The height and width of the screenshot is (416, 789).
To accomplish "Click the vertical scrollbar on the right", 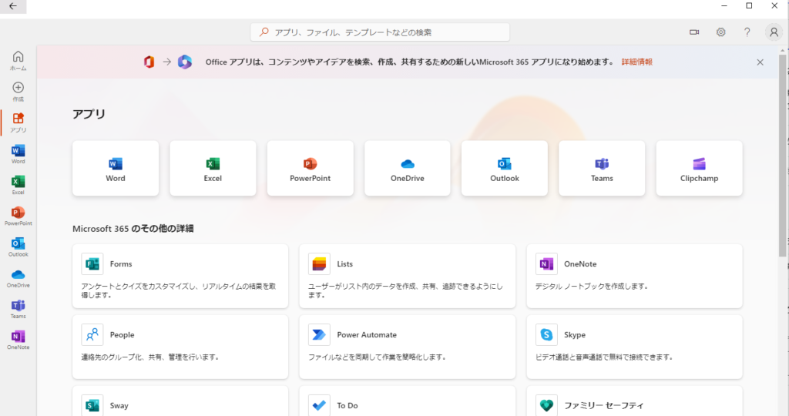I will (x=783, y=156).
